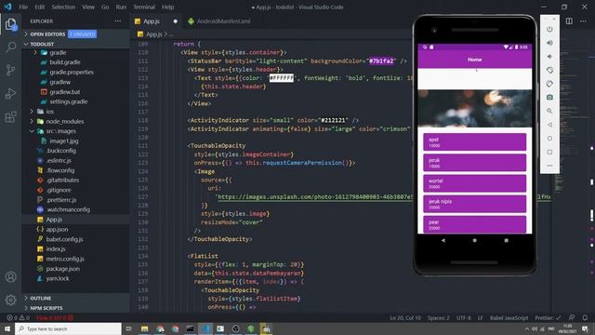The width and height of the screenshot is (595, 335).
Task: Click the Prettier status bar button
Action: pos(548,317)
